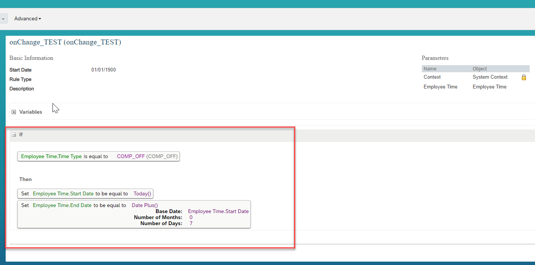Viewport: 535px width, 265px height.
Task: Click the Description label
Action: pyautogui.click(x=22, y=89)
